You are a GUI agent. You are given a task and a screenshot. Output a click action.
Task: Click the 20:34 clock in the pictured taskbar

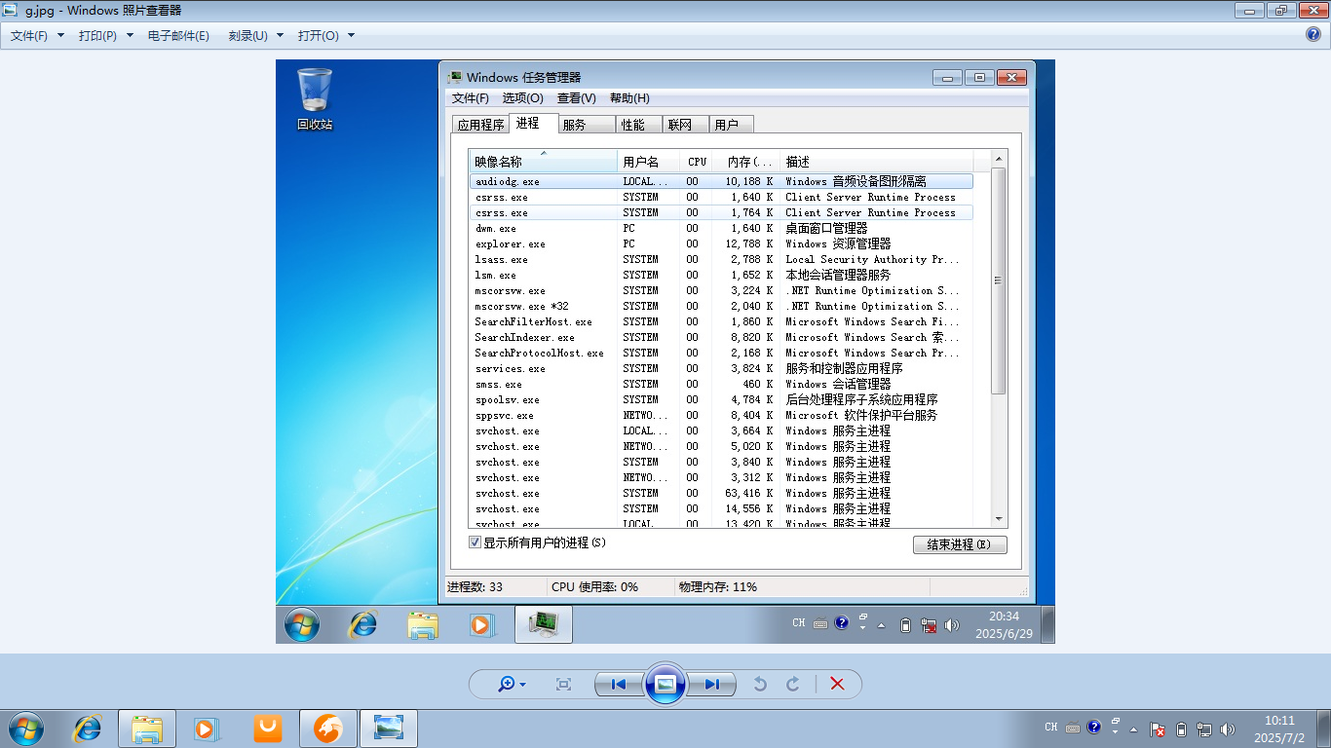point(1005,624)
